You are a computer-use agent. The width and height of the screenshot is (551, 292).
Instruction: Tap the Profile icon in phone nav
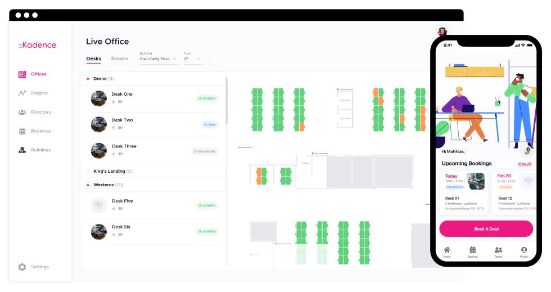coord(524,250)
